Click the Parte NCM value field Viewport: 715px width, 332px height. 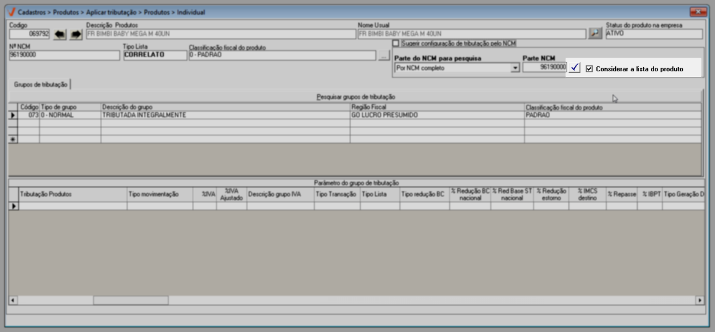click(545, 67)
